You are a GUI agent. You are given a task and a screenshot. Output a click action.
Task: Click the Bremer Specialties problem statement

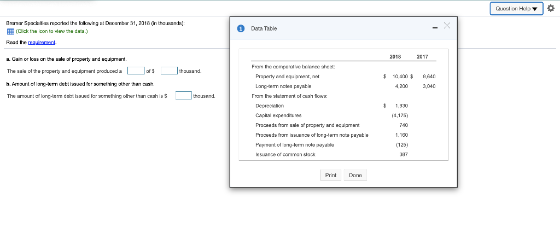[x=95, y=23]
